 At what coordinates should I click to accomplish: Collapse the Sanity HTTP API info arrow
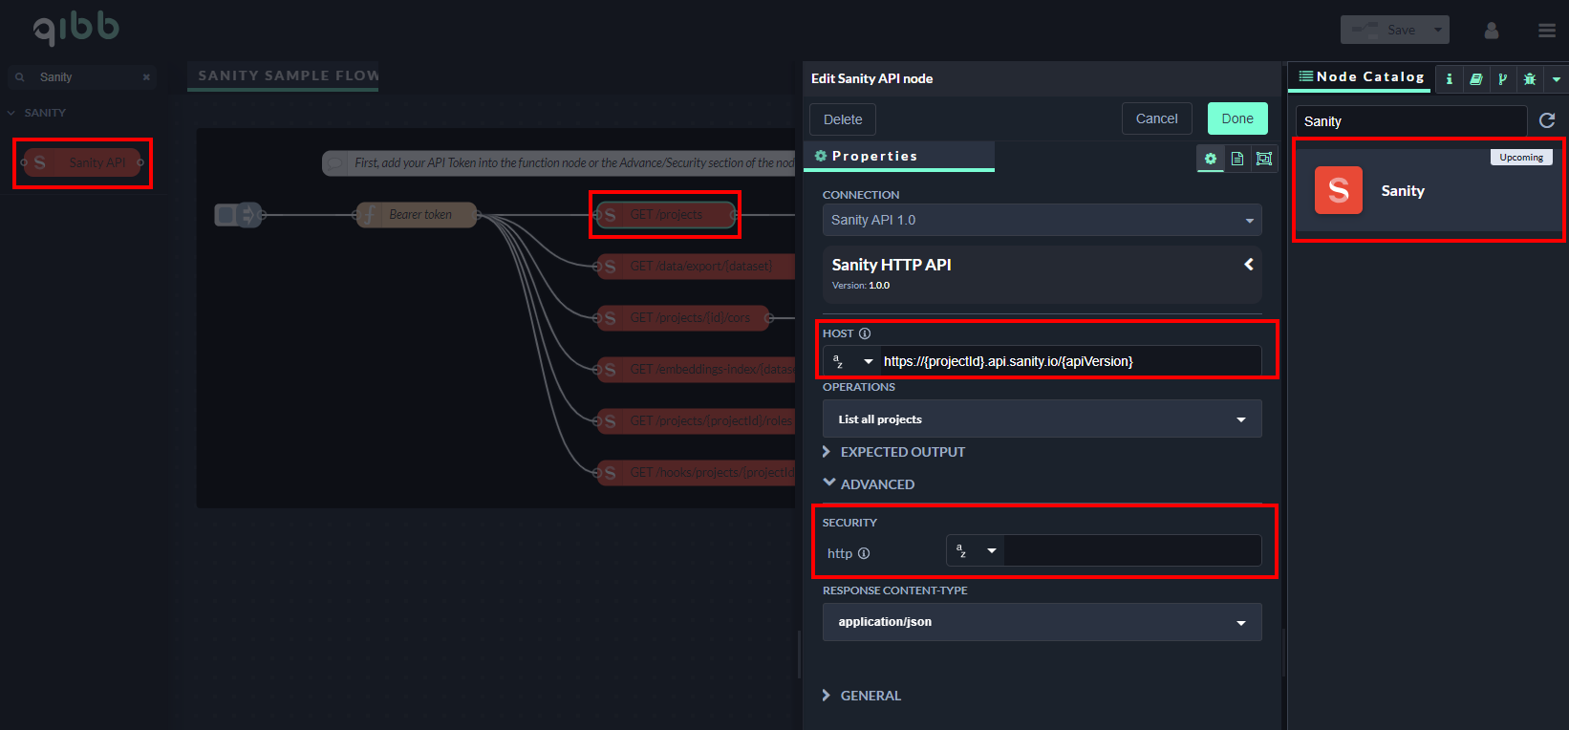[1248, 265]
